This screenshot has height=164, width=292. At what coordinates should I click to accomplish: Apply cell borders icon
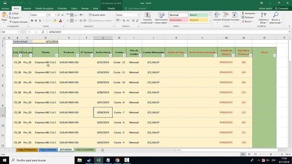point(47,20)
